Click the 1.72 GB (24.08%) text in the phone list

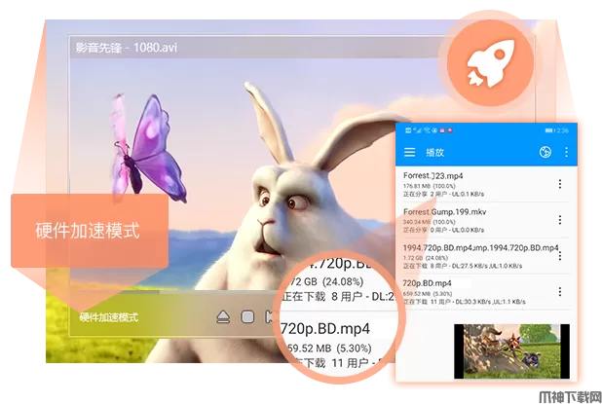(x=426, y=258)
